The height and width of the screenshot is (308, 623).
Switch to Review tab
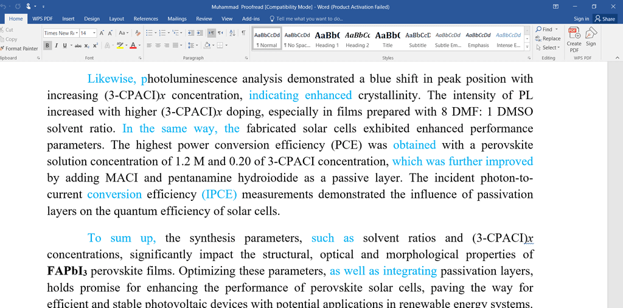tap(204, 19)
